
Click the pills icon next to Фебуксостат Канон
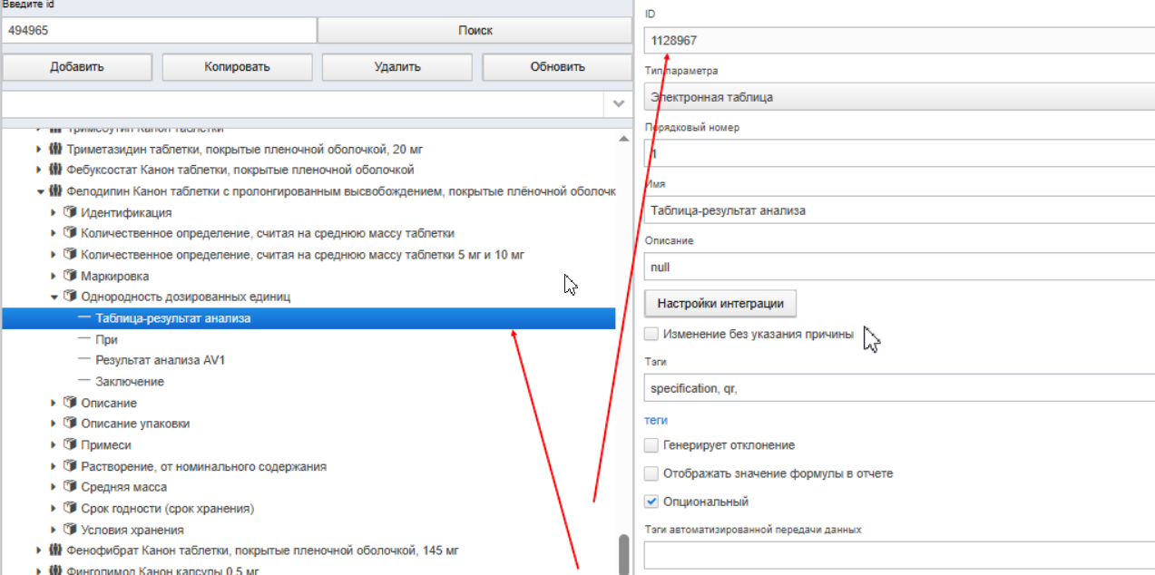click(x=55, y=170)
